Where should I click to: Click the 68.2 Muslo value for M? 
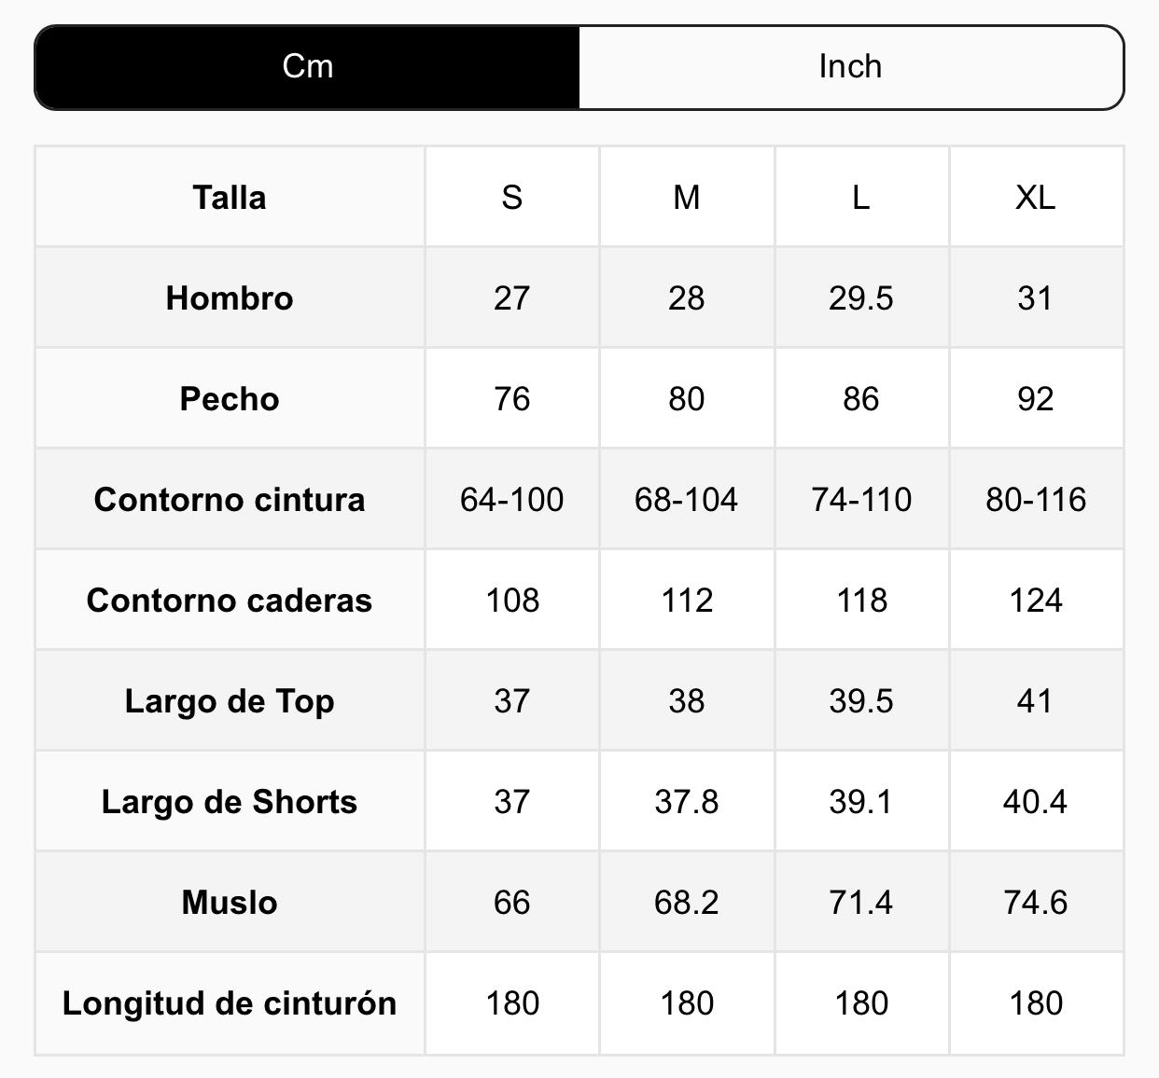pos(686,903)
